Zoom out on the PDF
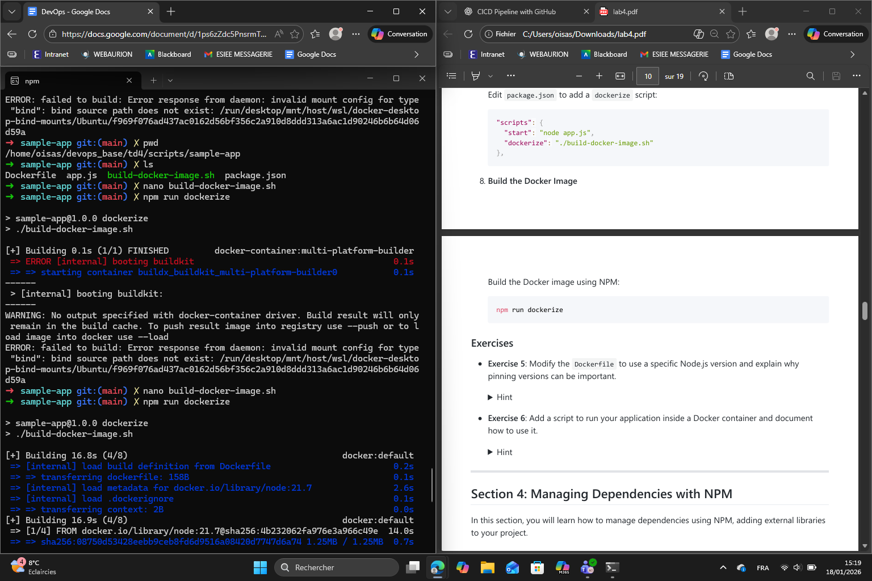 coord(578,75)
